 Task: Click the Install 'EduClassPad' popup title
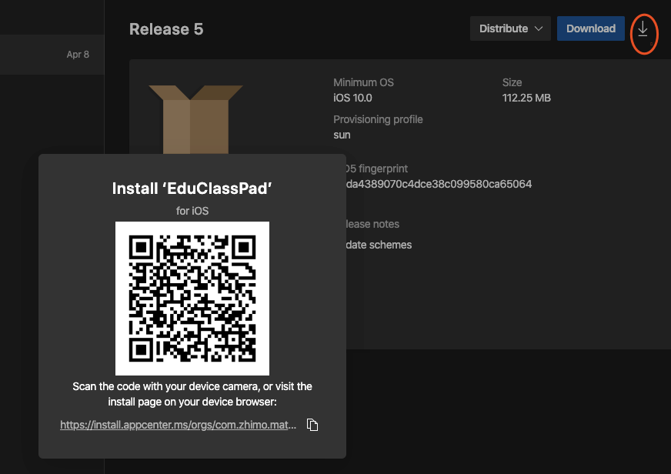pyautogui.click(x=192, y=189)
